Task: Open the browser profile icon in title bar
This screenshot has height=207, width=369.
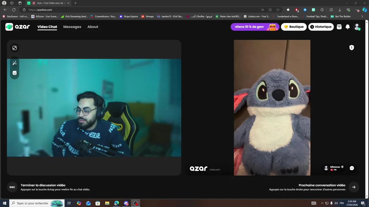Action: tap(4, 3)
